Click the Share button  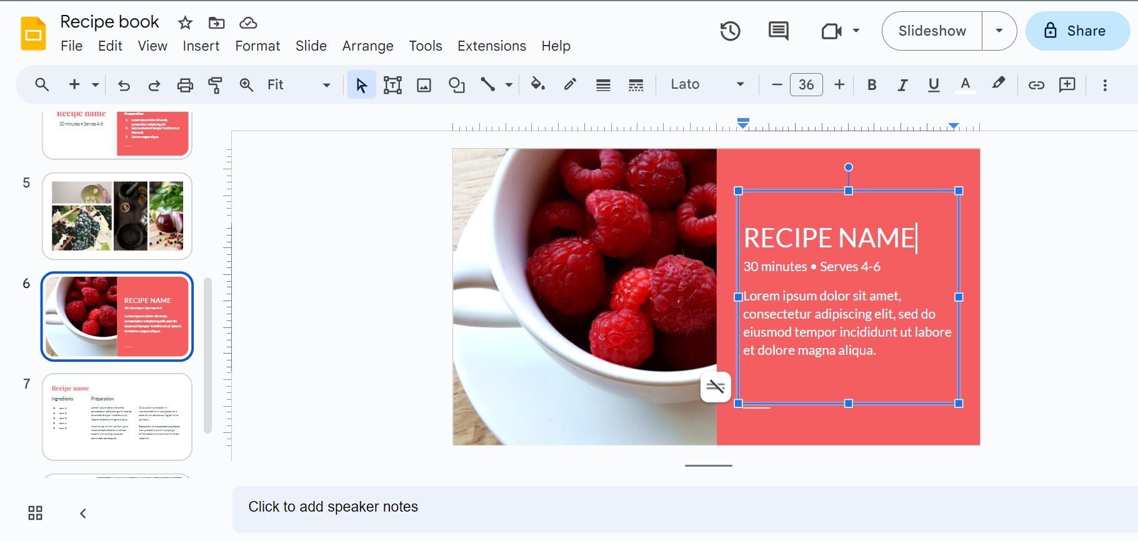(1077, 31)
